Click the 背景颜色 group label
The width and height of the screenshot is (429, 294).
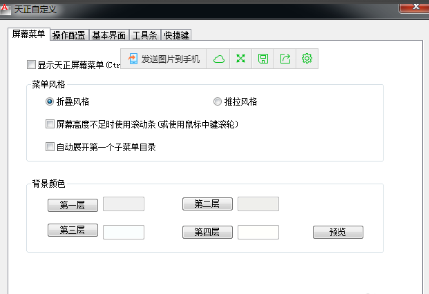point(48,184)
